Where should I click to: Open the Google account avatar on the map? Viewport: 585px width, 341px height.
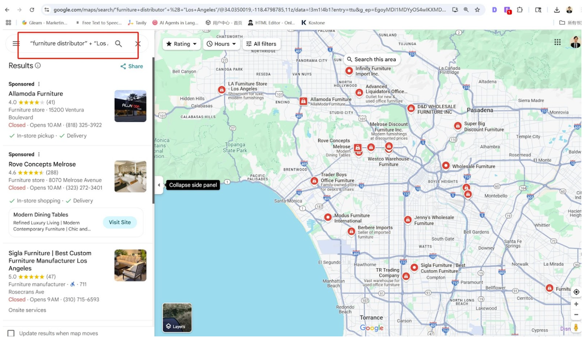[575, 42]
